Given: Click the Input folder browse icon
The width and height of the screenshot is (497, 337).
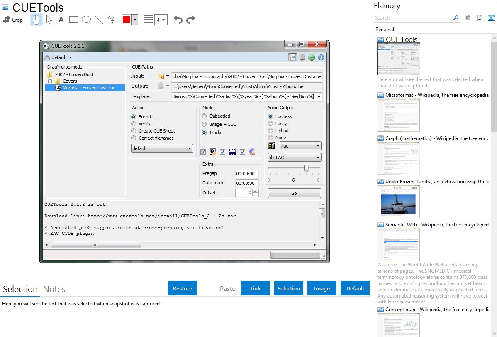Looking at the screenshot, I should coord(161,76).
